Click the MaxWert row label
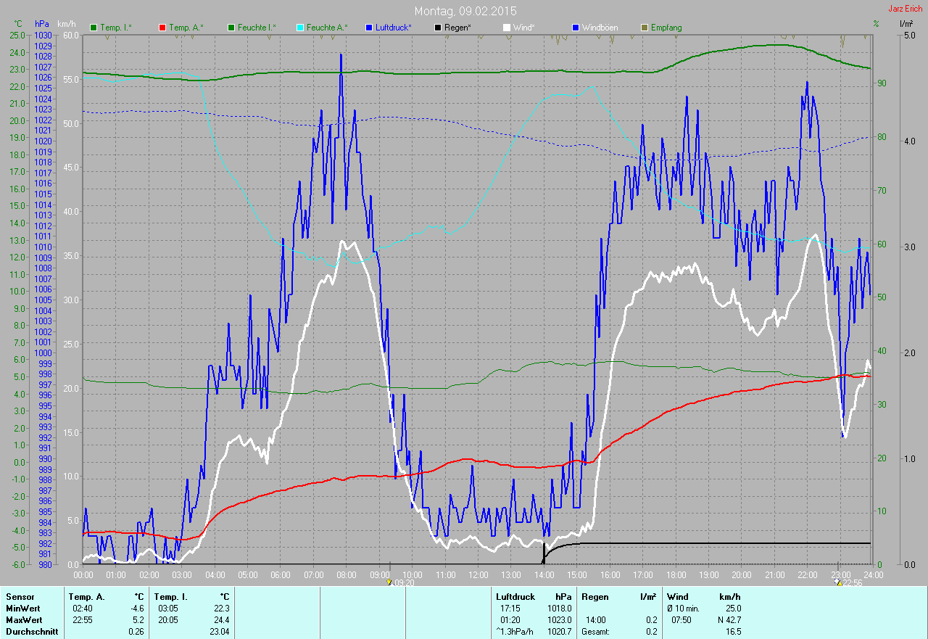This screenshot has height=639, width=928. (24, 620)
